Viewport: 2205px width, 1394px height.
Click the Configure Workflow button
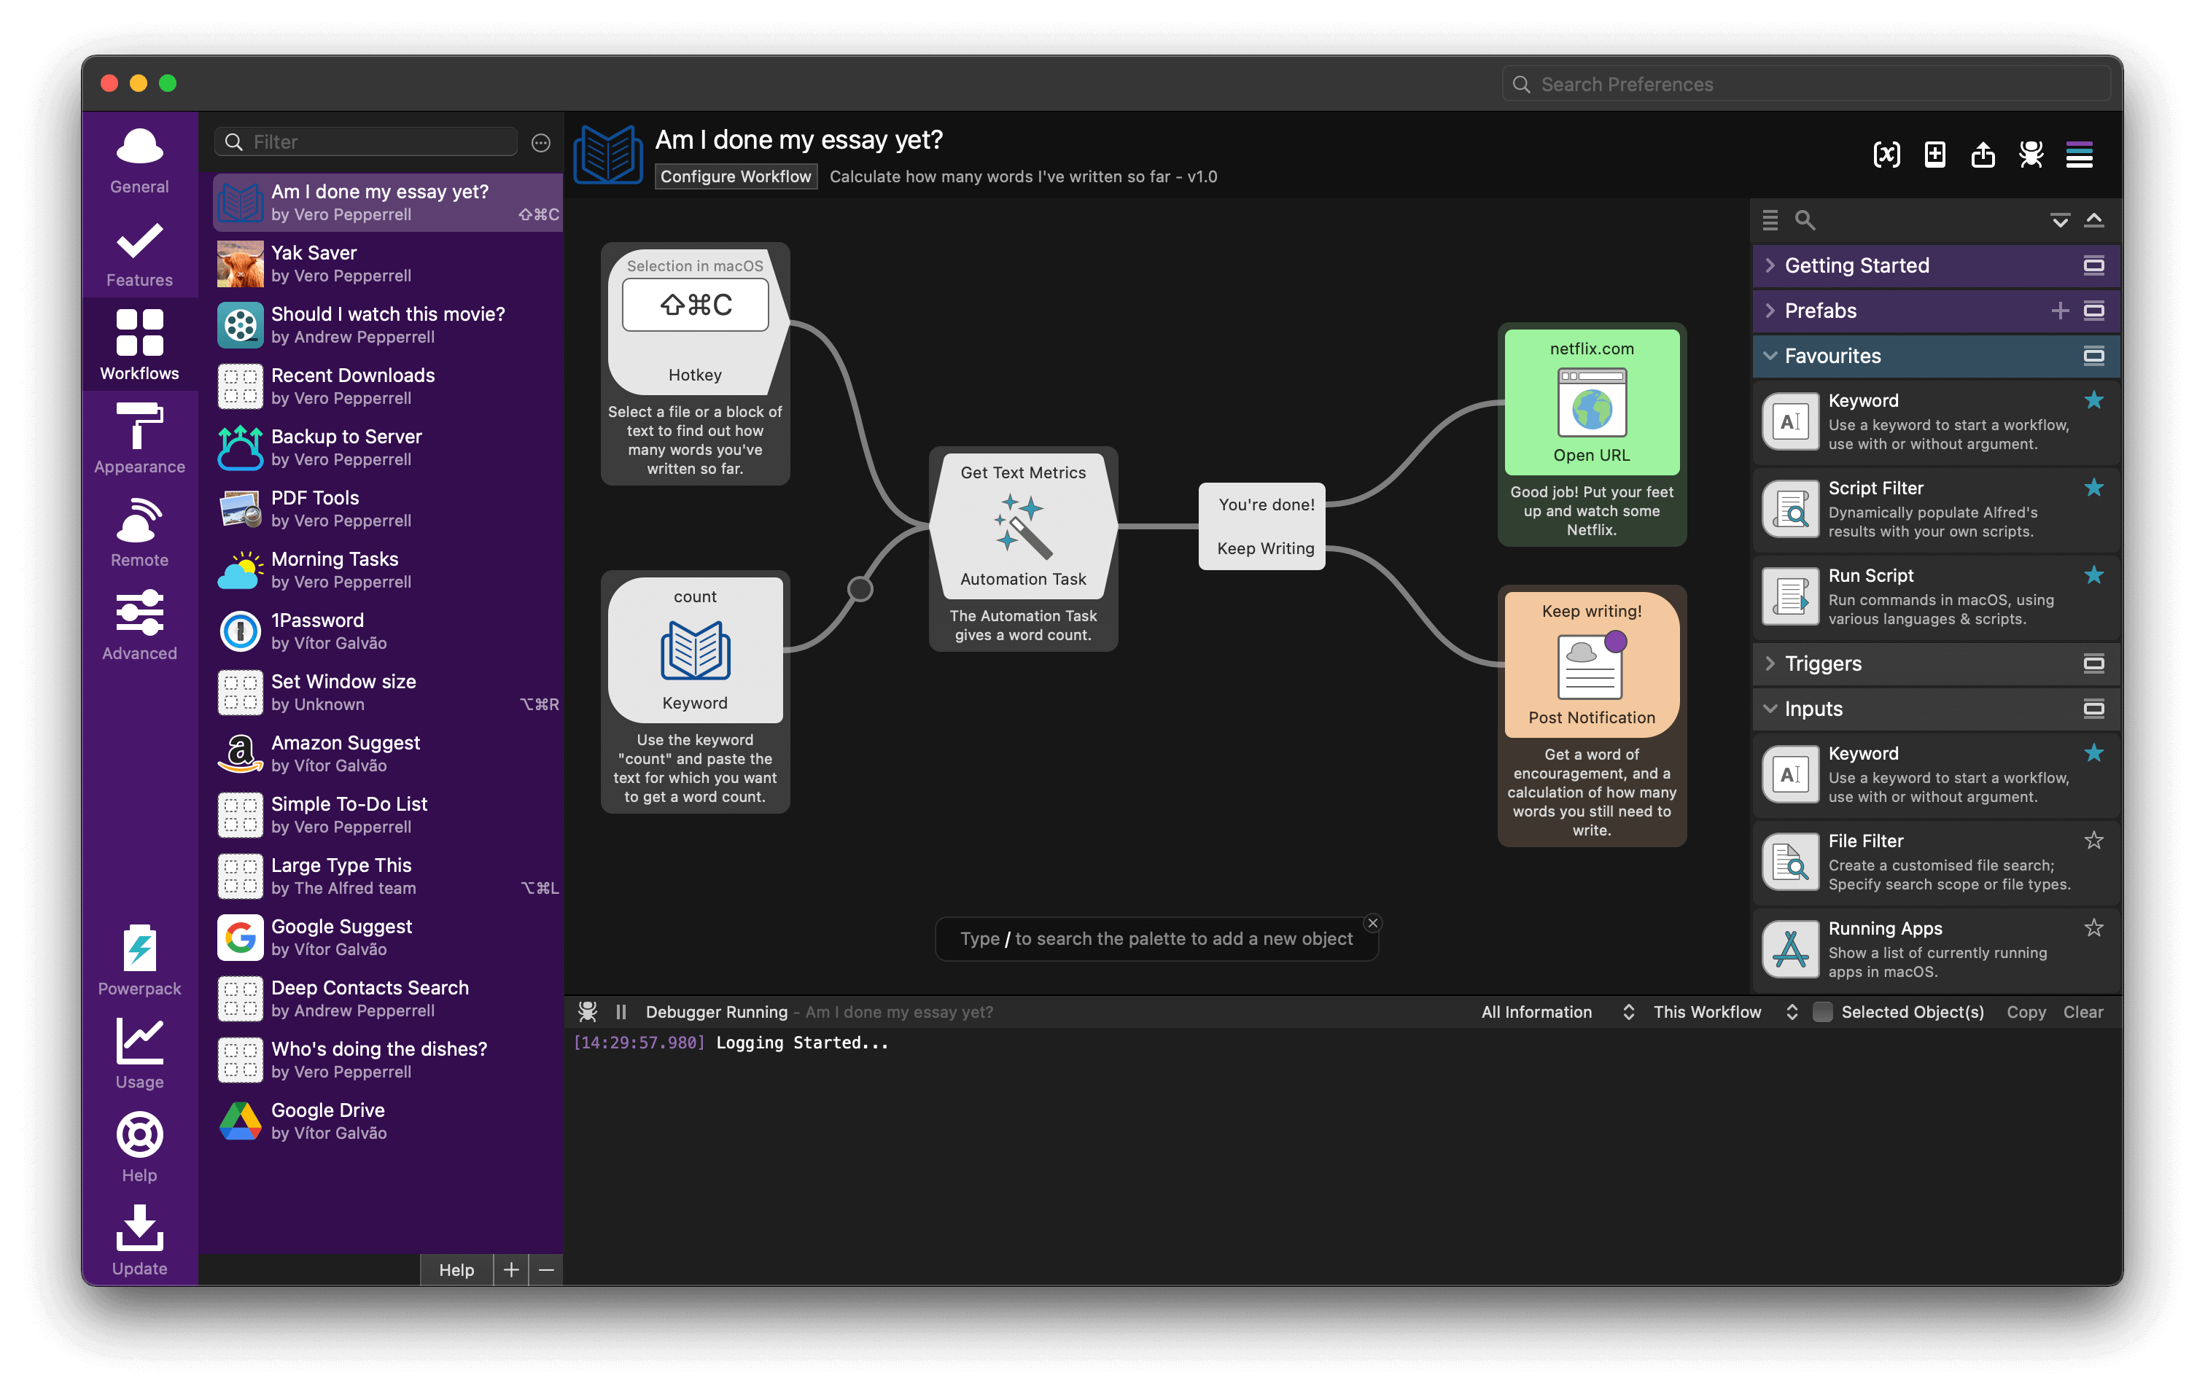735,176
